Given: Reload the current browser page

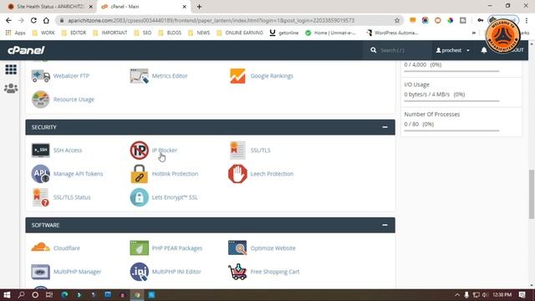Looking at the screenshot, I should pos(33,20).
